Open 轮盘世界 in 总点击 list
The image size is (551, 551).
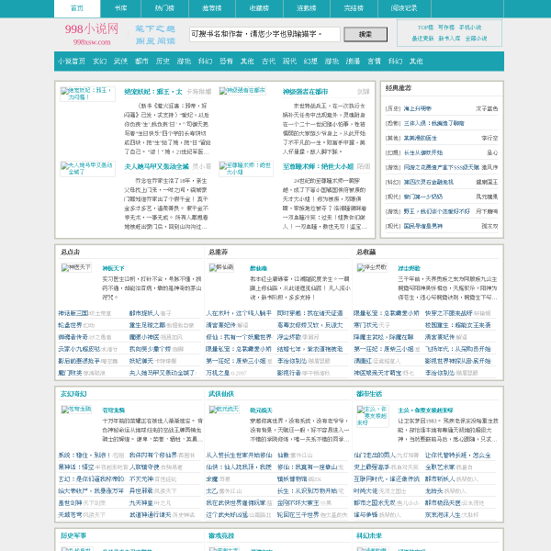[x=70, y=325]
